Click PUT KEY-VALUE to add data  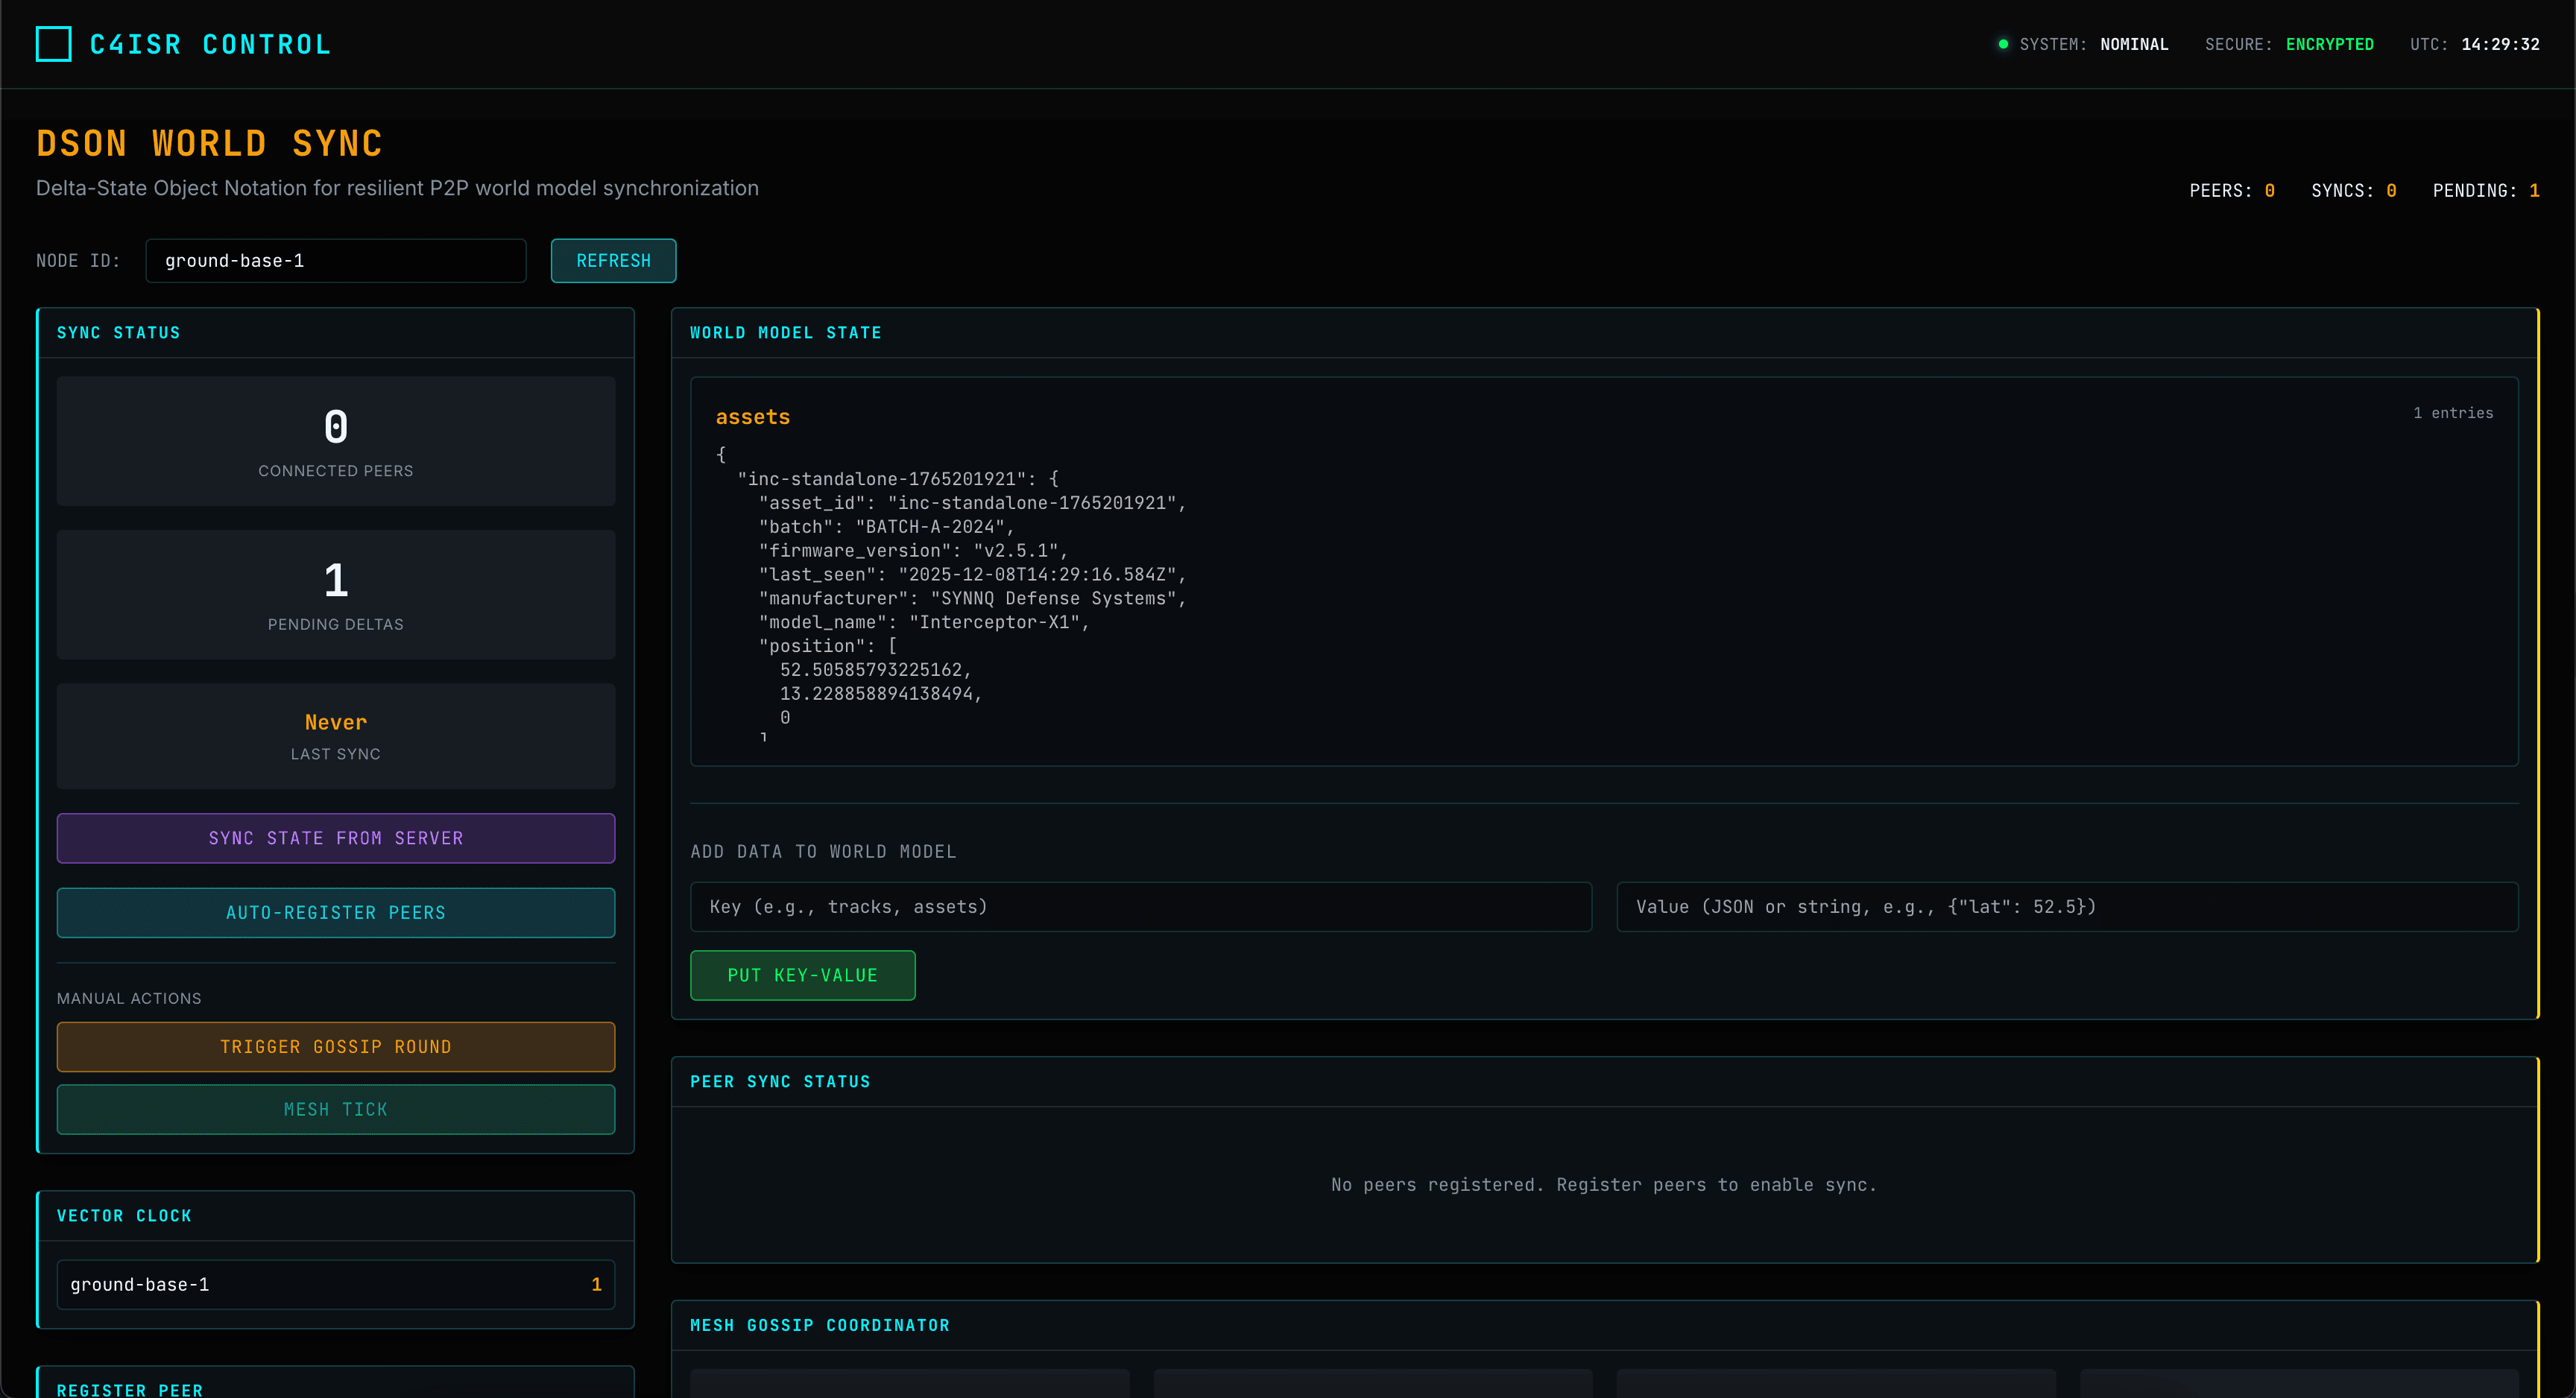[802, 975]
